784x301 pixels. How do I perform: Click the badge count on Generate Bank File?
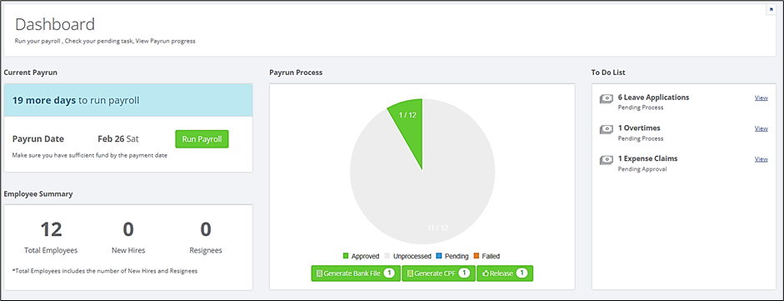click(x=389, y=273)
